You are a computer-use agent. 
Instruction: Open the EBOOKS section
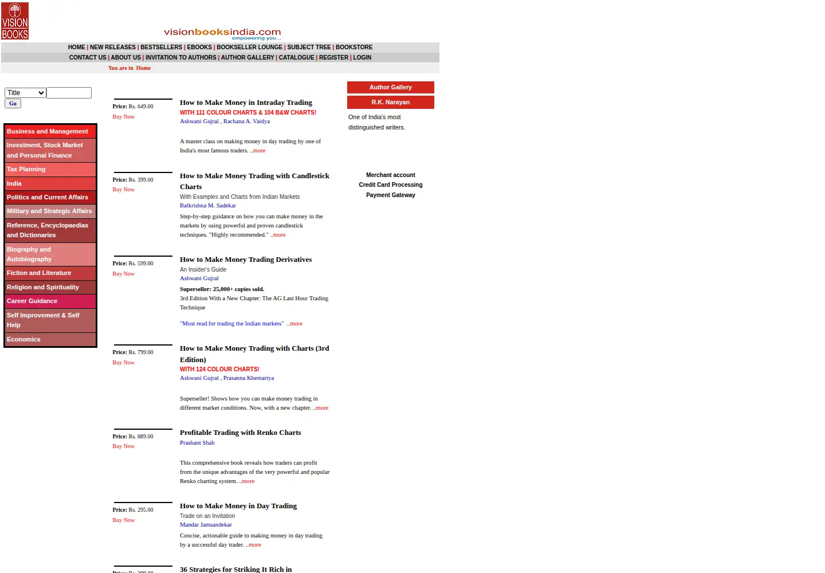[199, 48]
